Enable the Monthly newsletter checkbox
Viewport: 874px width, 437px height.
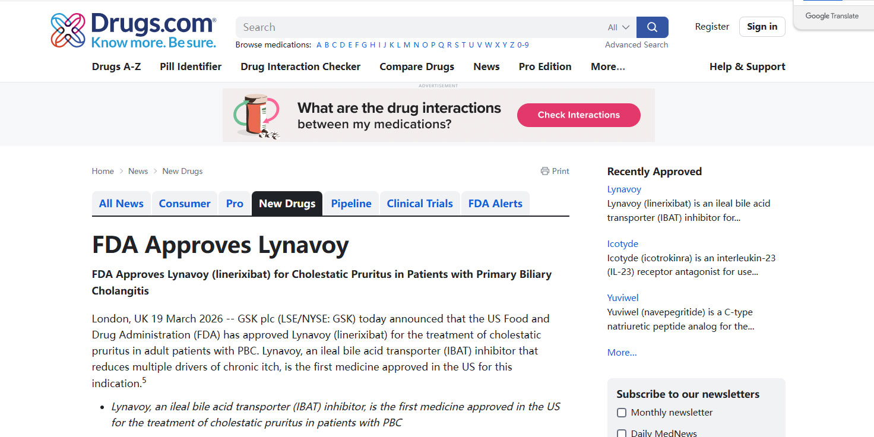(622, 413)
